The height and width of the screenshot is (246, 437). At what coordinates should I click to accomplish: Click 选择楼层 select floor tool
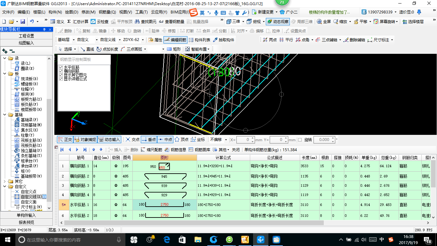click(413, 21)
